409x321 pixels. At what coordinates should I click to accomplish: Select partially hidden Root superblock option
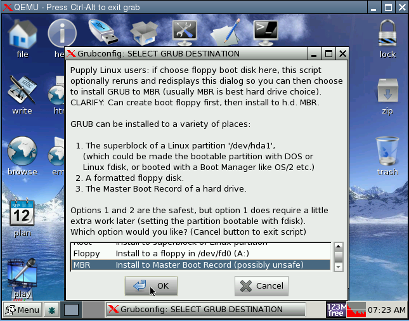click(200, 245)
